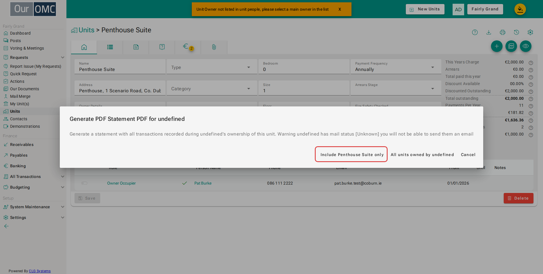The image size is (543, 274).
Task: Open the page settings gear icon
Action: [530, 32]
